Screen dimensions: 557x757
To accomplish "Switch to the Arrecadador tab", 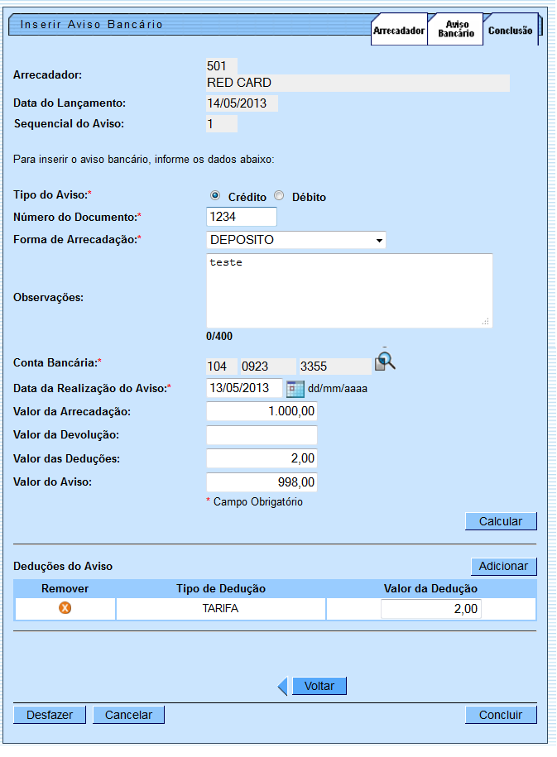I will (399, 31).
